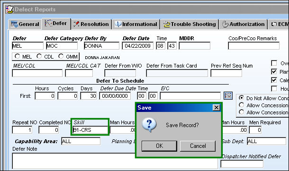Viewport: 289px width, 171px height.
Task: Click the Save Record? message text
Action: 182,125
